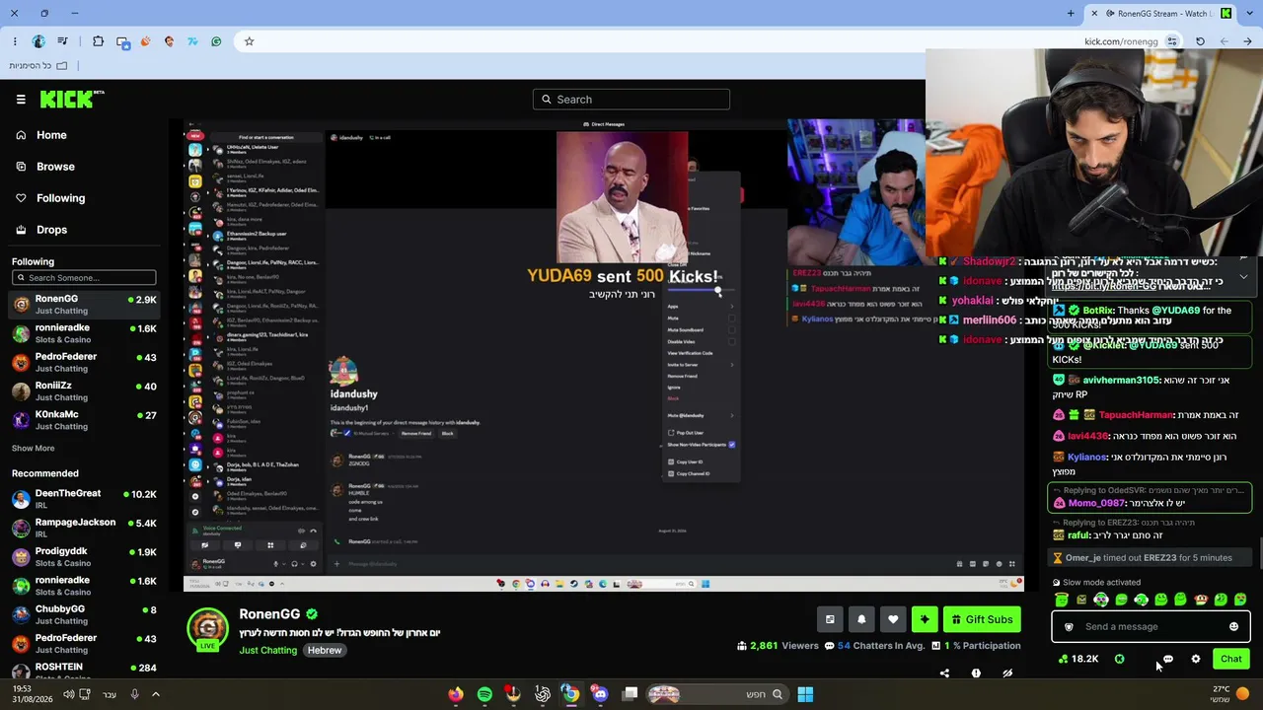Click the chat bubble icon beside the gear
Screen dimensions: 1263x710
tap(1168, 659)
